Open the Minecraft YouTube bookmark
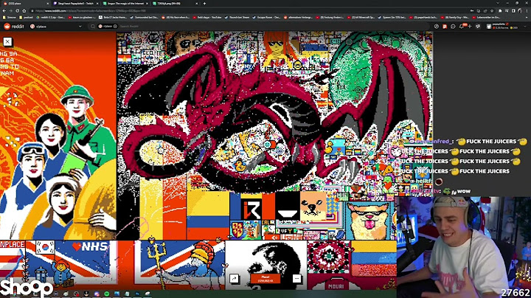 [x=361, y=17]
